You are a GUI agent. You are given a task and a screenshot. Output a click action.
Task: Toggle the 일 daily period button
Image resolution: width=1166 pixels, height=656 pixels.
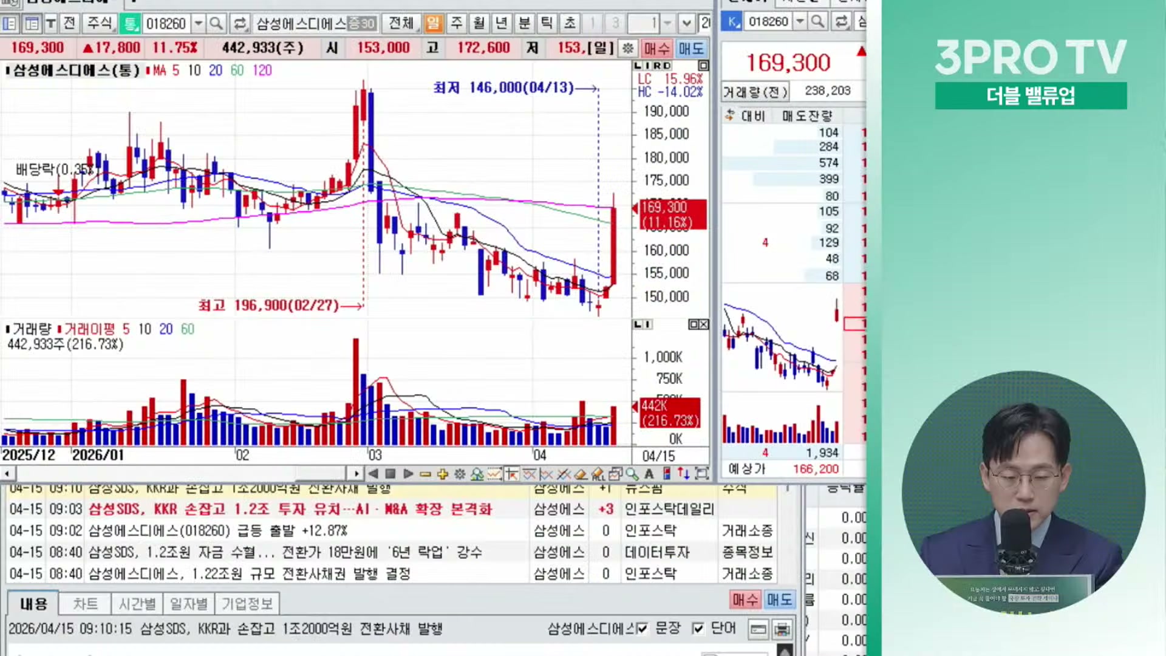[432, 24]
